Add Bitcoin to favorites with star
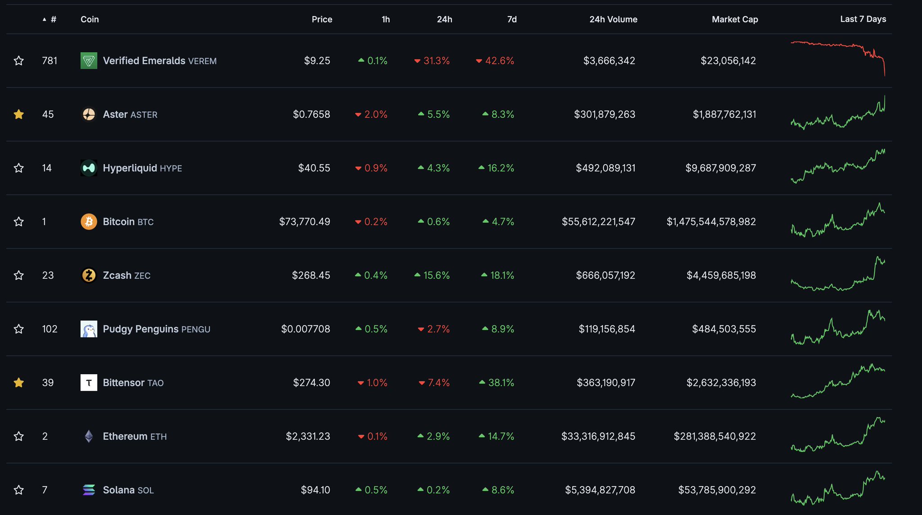922x515 pixels. [x=18, y=222]
